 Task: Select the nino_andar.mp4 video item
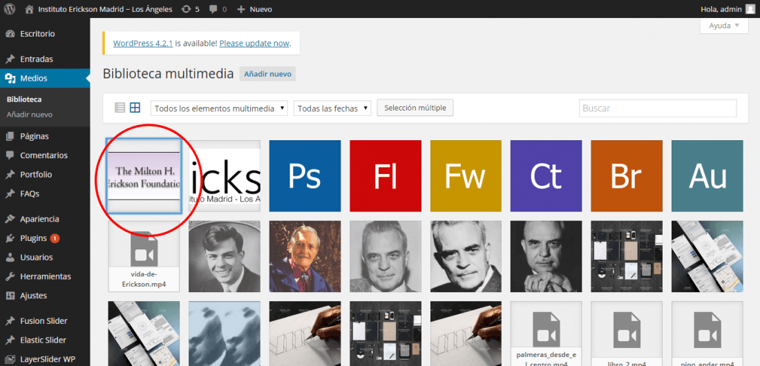click(x=707, y=334)
